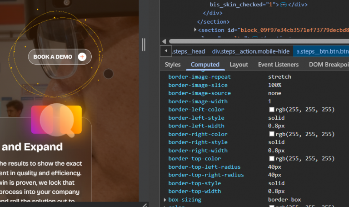Viewport: 349px width, 207px height.
Task: Click the closing </section> tag
Action: coord(213,22)
